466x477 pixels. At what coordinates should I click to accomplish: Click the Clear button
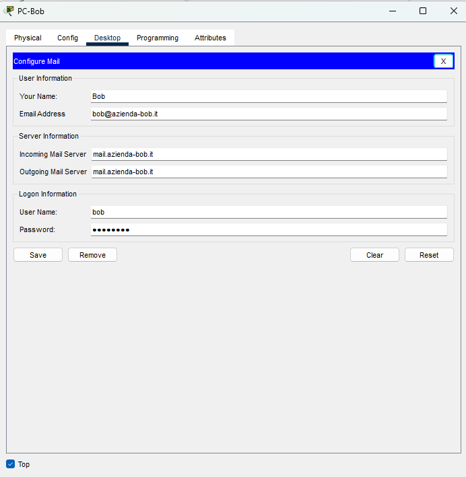tap(374, 255)
